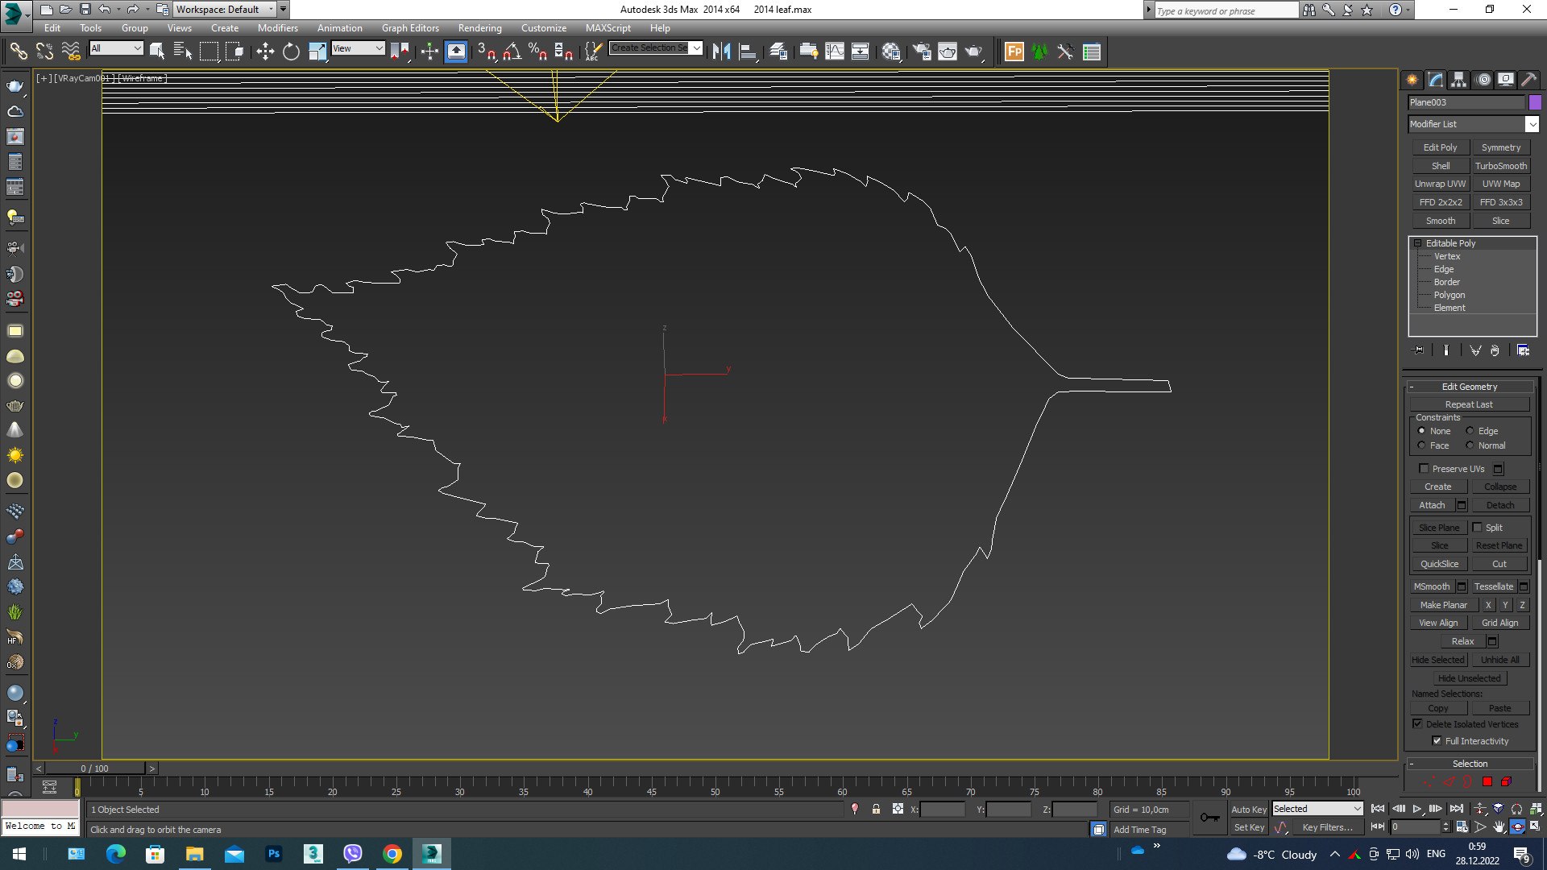The width and height of the screenshot is (1547, 870).
Task: Click the Select Object tool
Action: 157,52
